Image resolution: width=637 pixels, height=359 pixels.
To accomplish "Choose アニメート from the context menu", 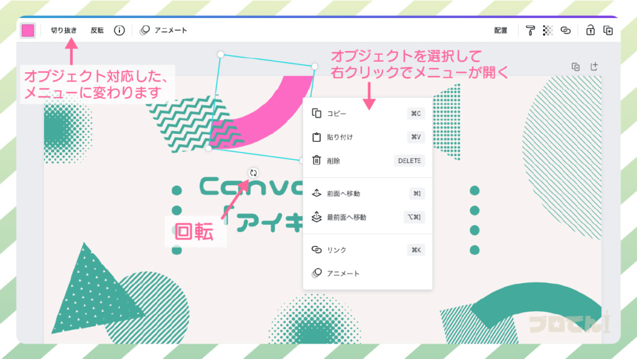I will (x=368, y=273).
